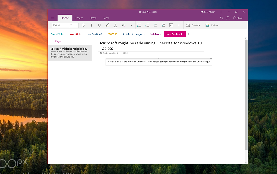Image resolution: width=277 pixels, height=174 pixels.
Task: Apply bold formatting
Action: pos(83,25)
